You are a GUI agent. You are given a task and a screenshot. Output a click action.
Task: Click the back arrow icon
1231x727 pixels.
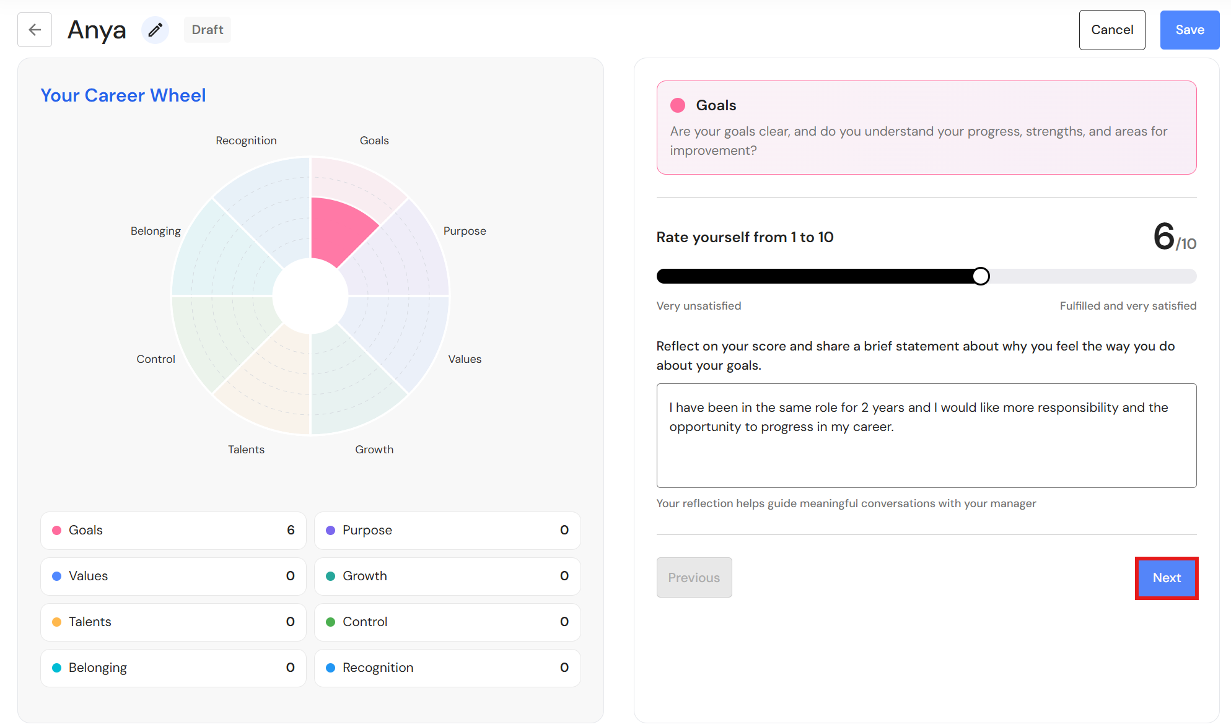pyautogui.click(x=35, y=30)
